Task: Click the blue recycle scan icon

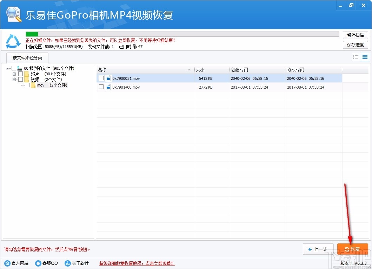Action: pos(13,41)
